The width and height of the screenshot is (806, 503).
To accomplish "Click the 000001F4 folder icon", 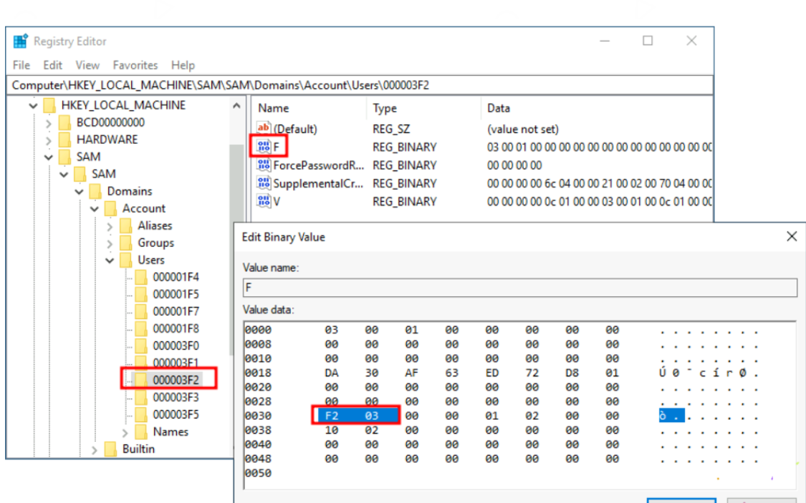I will click(141, 277).
